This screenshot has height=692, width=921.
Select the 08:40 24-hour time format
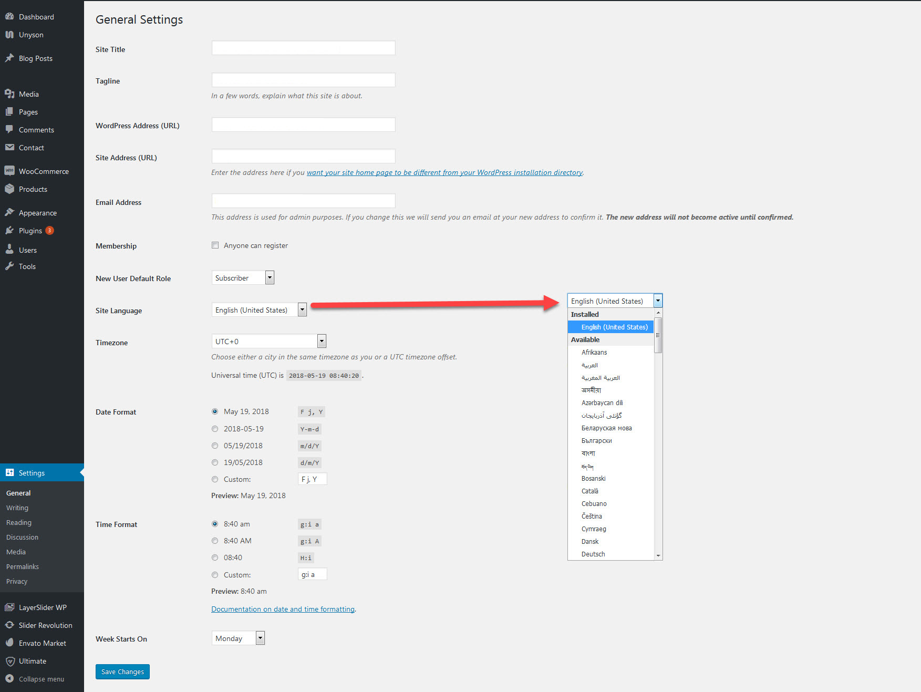click(215, 557)
